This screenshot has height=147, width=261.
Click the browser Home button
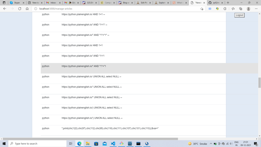click(27, 8)
